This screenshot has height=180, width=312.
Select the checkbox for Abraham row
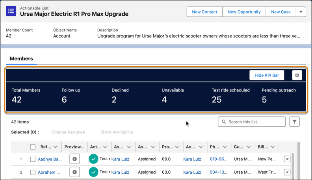(x=33, y=172)
